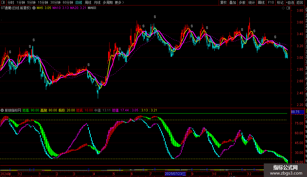Select the 多周期 multi-period tab
Image resolution: width=307 pixels, height=177 pixels.
tap(108, 3)
